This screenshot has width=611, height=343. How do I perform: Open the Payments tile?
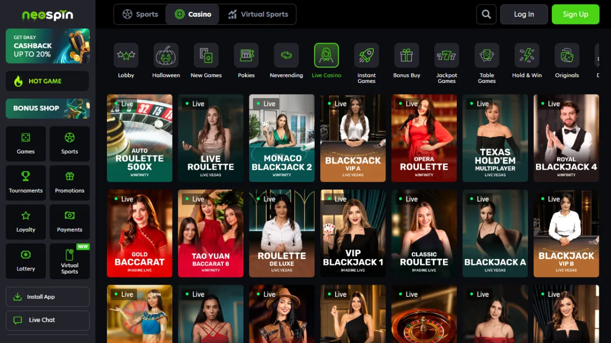click(x=70, y=222)
